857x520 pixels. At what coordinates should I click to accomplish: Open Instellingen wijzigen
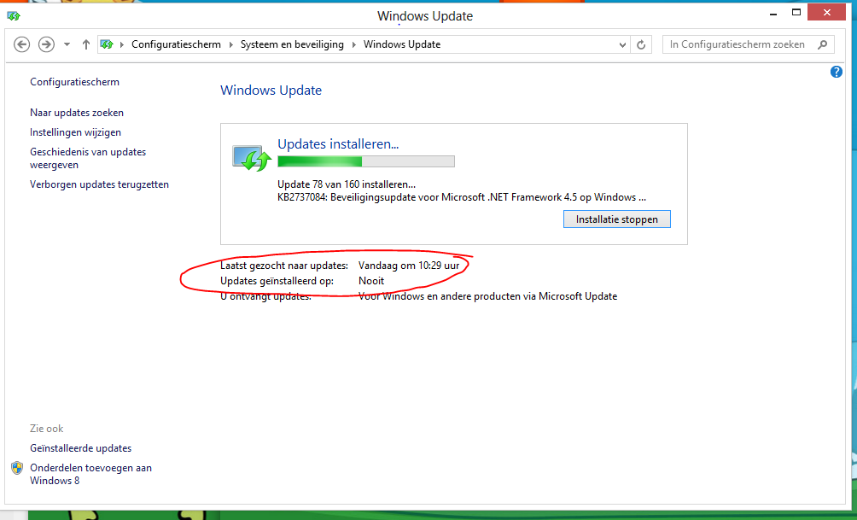[x=75, y=132]
